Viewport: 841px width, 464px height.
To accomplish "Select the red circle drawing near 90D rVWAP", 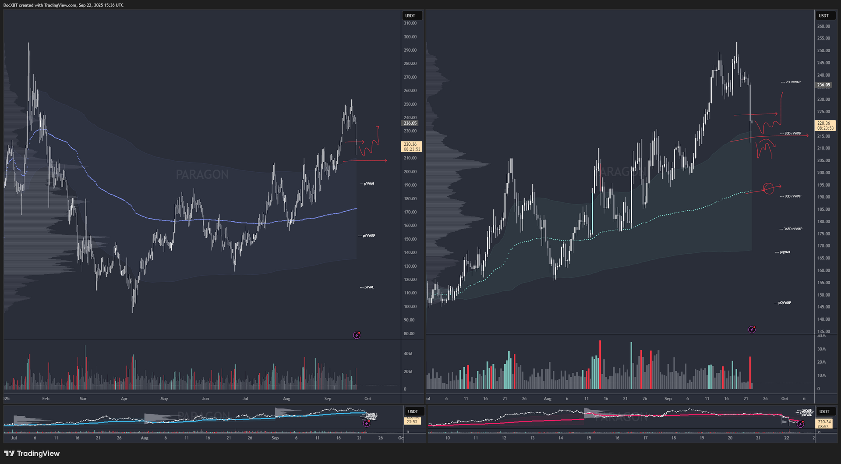I will coord(768,188).
